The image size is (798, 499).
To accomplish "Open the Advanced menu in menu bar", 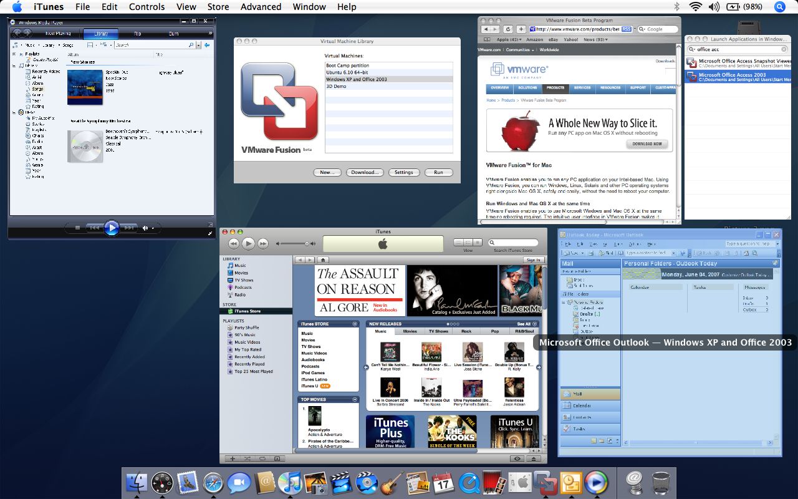I will (261, 7).
